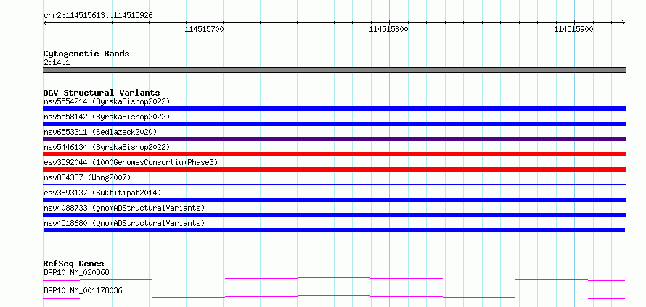This screenshot has width=646, height=307.
Task: Click the thin blue line under nsv834337
Action: 334,184
